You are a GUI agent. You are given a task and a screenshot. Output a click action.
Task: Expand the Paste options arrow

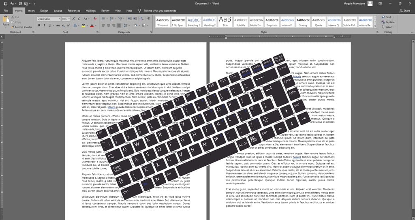pos(6,27)
